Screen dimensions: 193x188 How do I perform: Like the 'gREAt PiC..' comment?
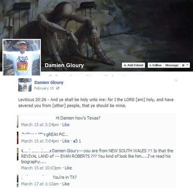point(66,141)
